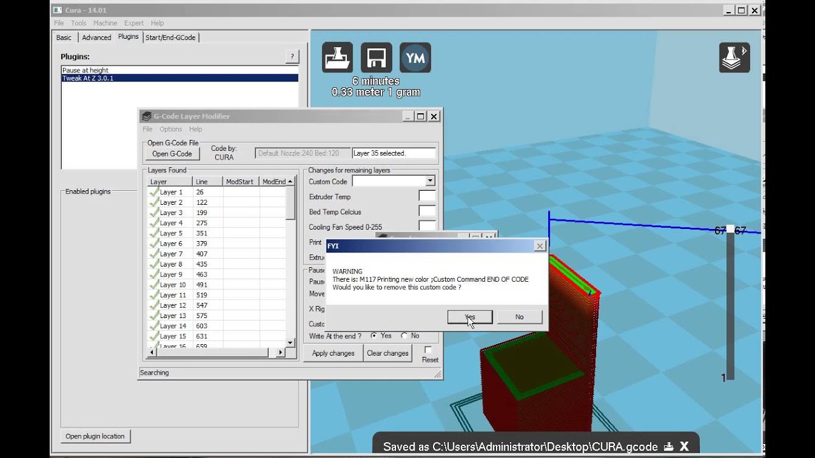This screenshot has width=815, height=458.
Task: Click the Layer 7 checkmark icon
Action: pos(153,253)
